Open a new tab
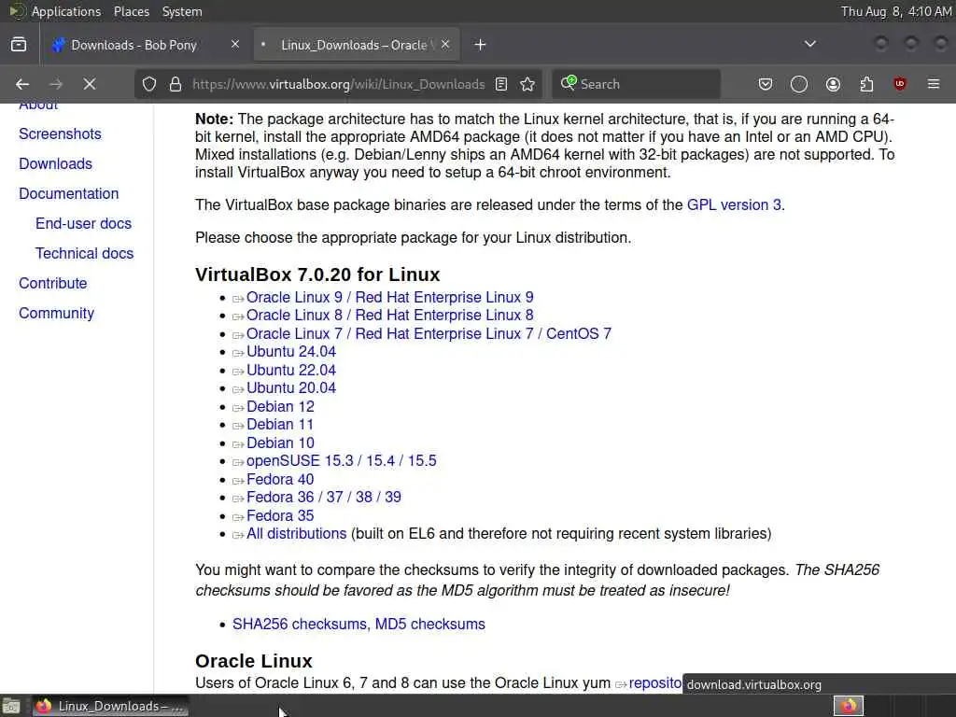The image size is (956, 717). [x=481, y=45]
